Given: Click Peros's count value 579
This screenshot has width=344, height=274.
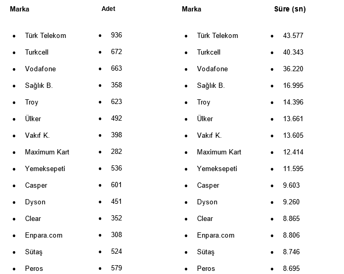Looking at the screenshot, I should click(x=116, y=268).
